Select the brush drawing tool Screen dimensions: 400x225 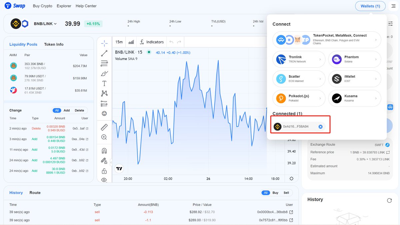(104, 73)
